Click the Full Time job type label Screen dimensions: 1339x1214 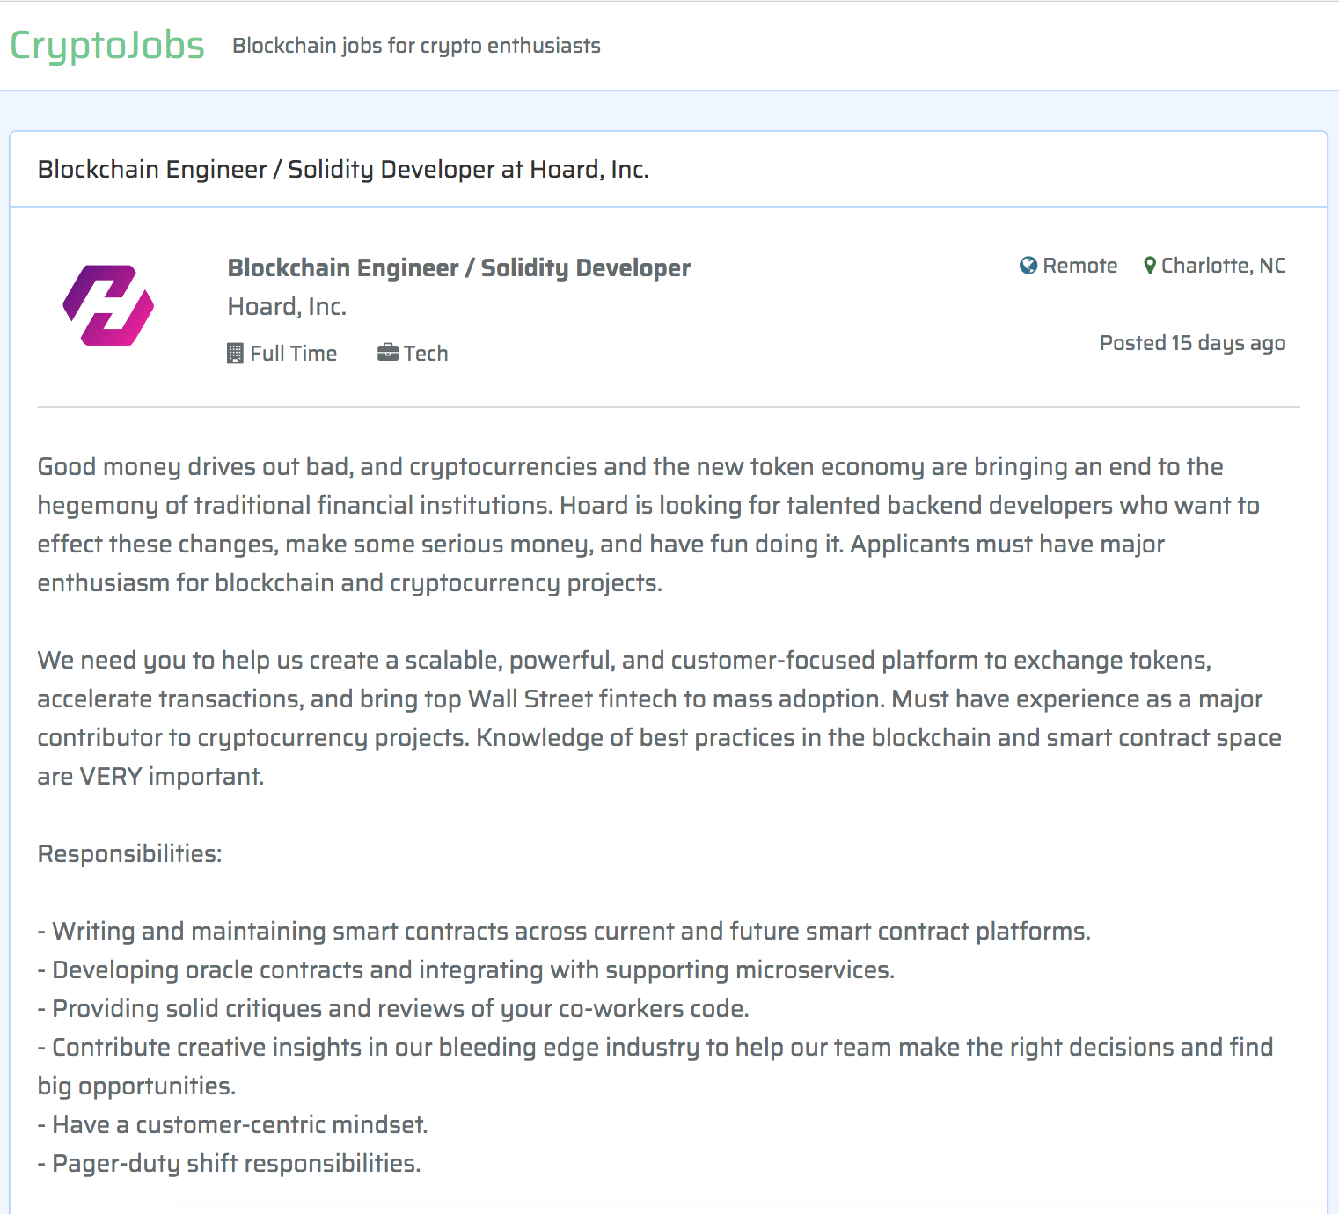pos(294,354)
